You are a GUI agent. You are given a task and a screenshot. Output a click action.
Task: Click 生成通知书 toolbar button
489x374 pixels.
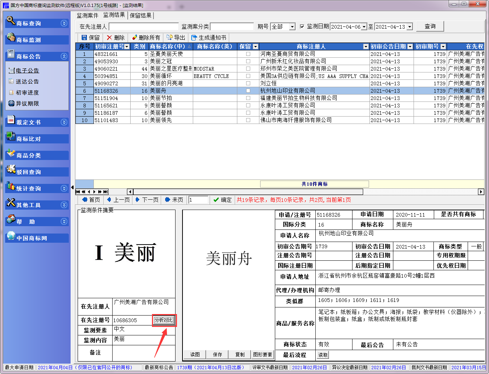click(x=209, y=38)
